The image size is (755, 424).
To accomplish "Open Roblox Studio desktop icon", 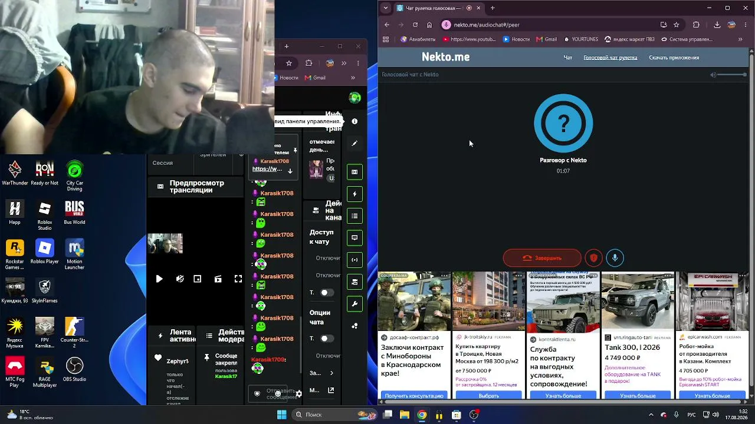I will (x=45, y=216).
